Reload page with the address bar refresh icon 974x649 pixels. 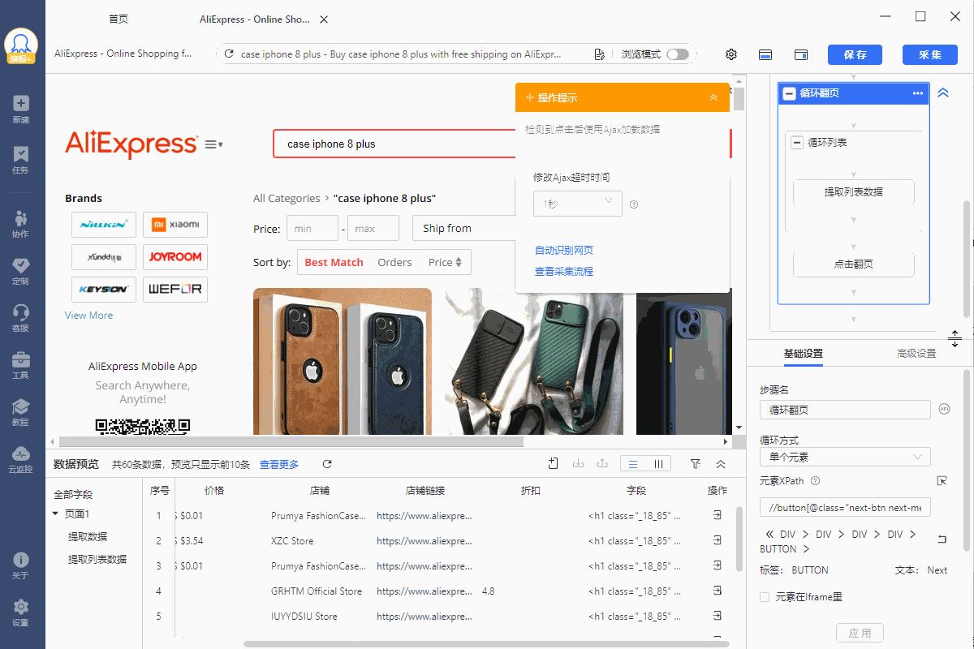coord(229,54)
